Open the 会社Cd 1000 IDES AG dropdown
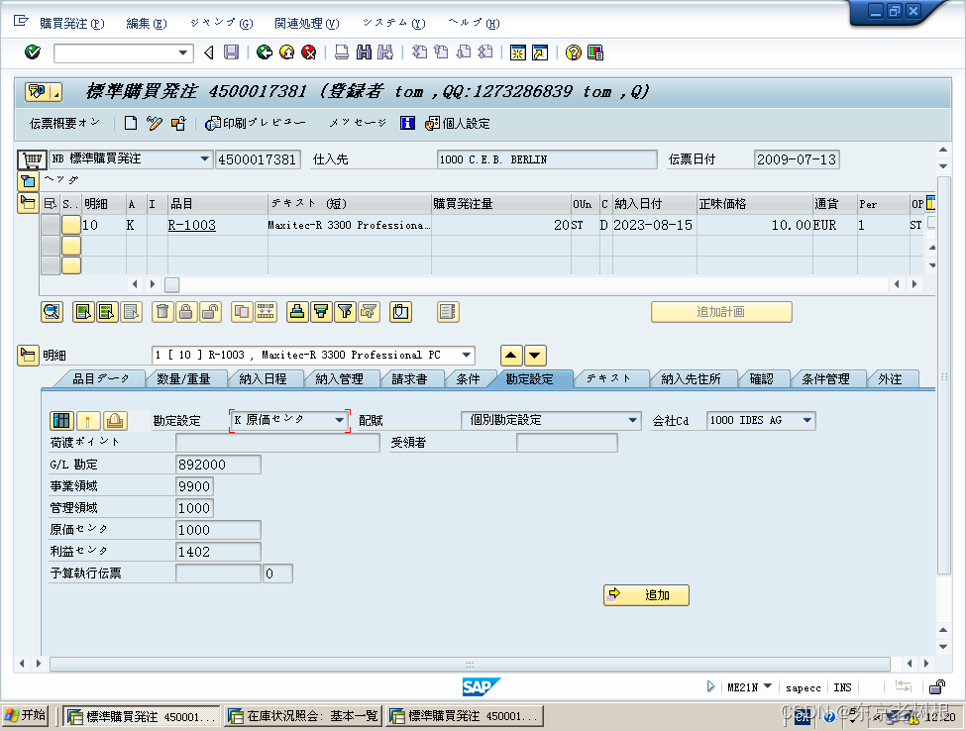The height and width of the screenshot is (731, 966). pos(807,420)
